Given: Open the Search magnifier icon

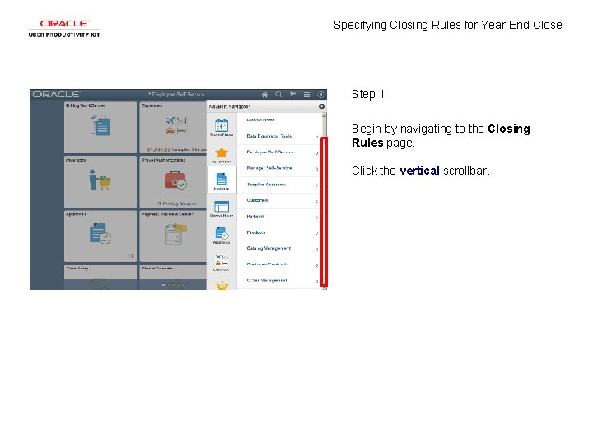Looking at the screenshot, I should pos(278,95).
